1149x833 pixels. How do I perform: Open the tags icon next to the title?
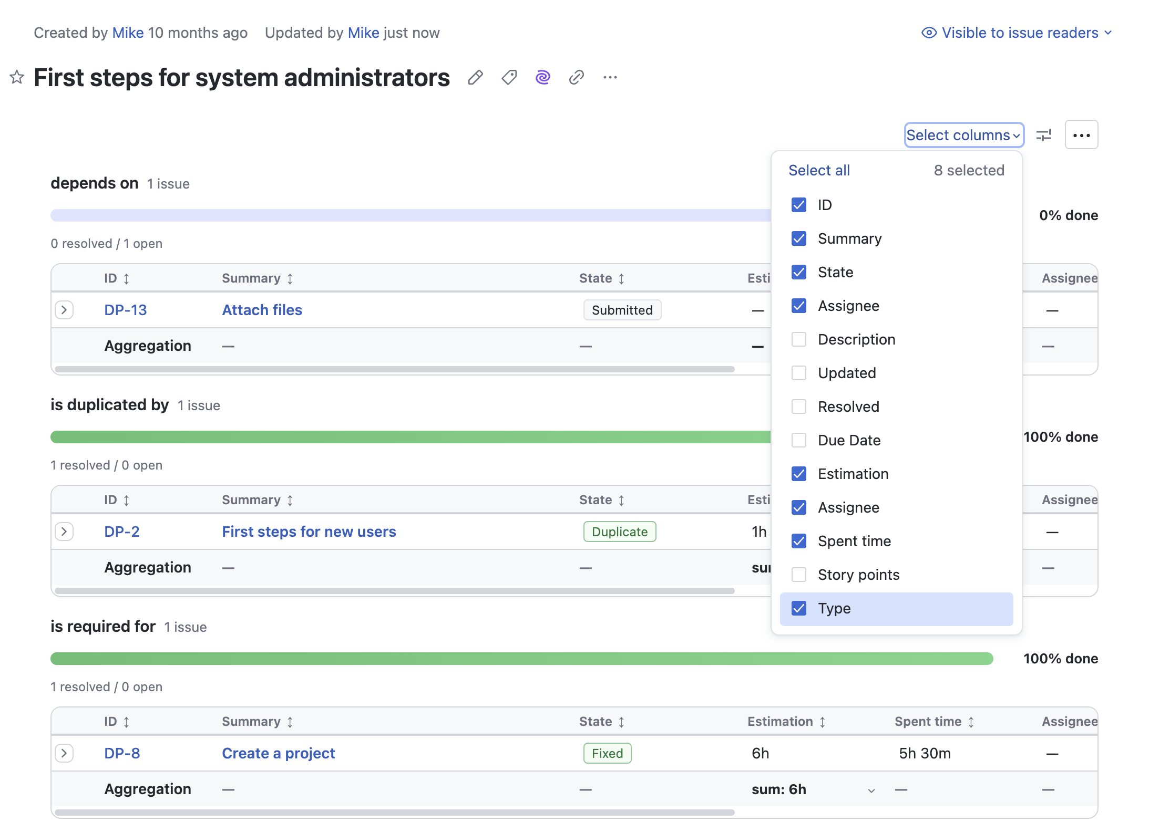point(508,77)
